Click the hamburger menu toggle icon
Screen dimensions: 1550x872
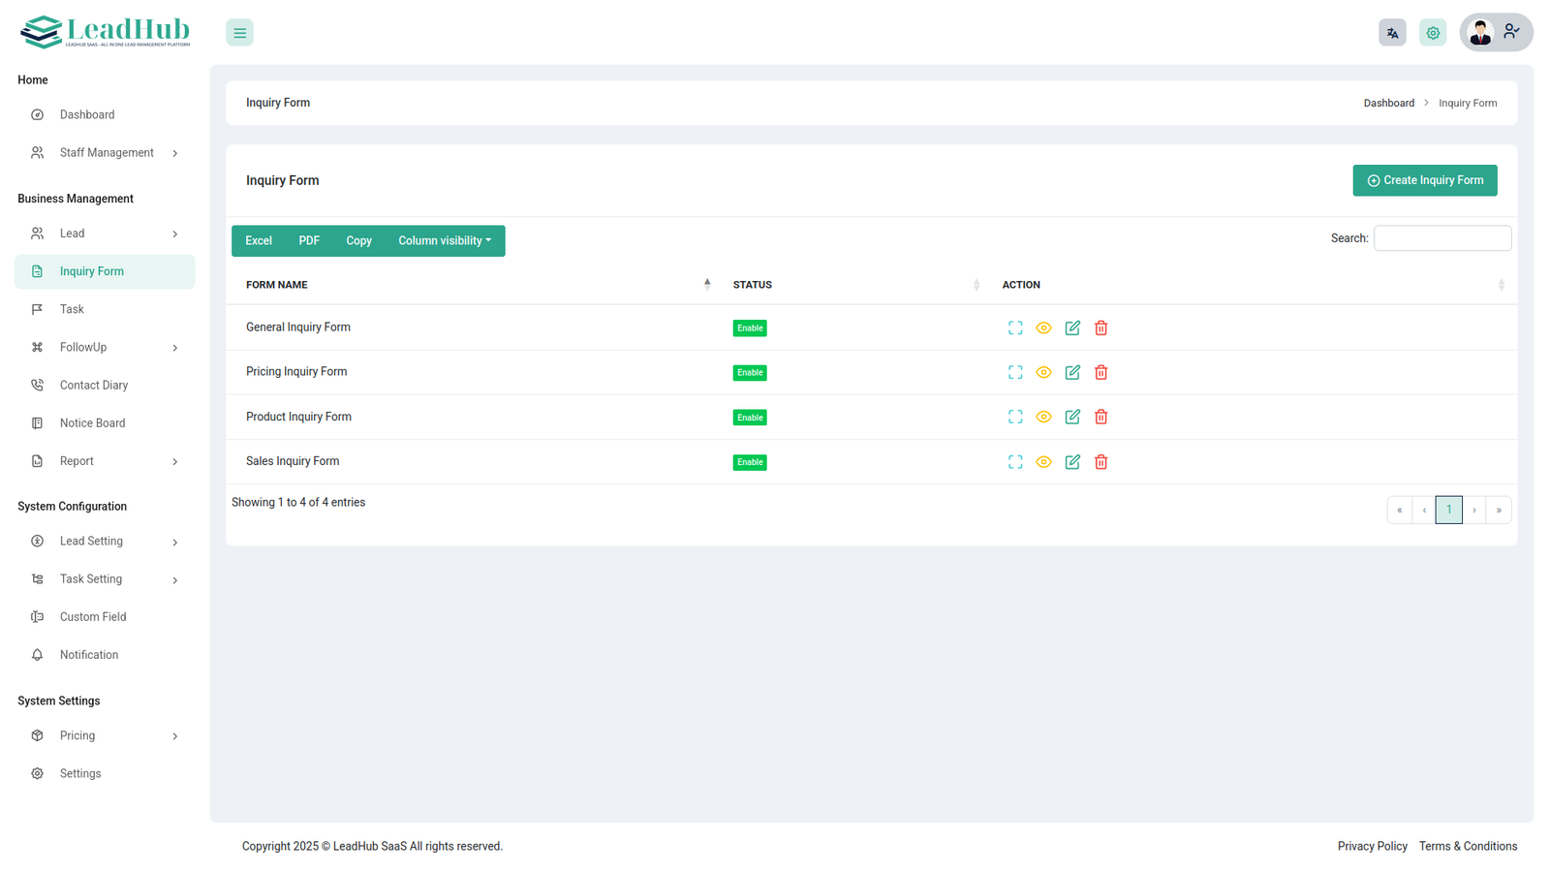coord(239,33)
